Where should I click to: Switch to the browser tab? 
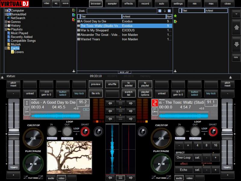[x=95, y=4]
